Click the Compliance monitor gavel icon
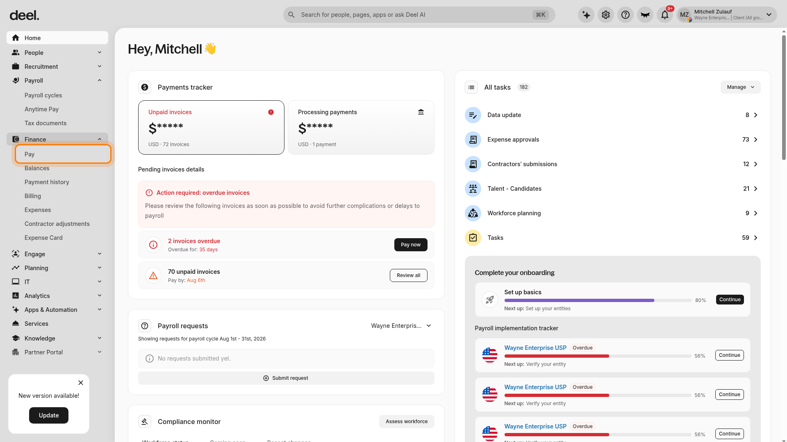Image resolution: width=787 pixels, height=442 pixels. 145,422
